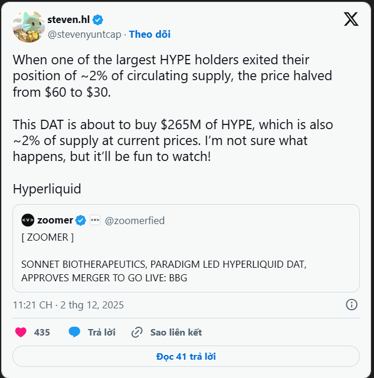The width and height of the screenshot is (374, 378).
Task: Click the zoomer avatar icon in quote
Action: pos(28,221)
